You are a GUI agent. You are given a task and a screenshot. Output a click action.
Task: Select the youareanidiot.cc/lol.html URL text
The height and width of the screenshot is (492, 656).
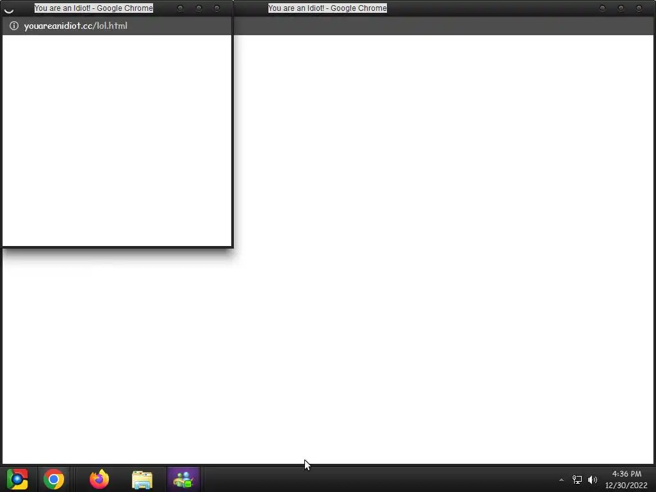76,26
